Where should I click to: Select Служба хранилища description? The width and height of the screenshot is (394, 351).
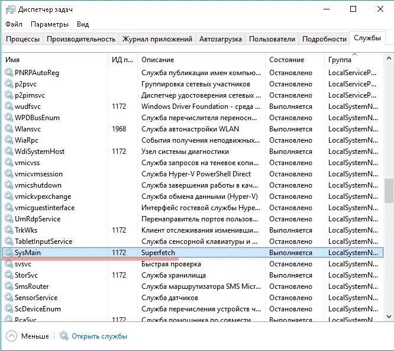point(173,275)
